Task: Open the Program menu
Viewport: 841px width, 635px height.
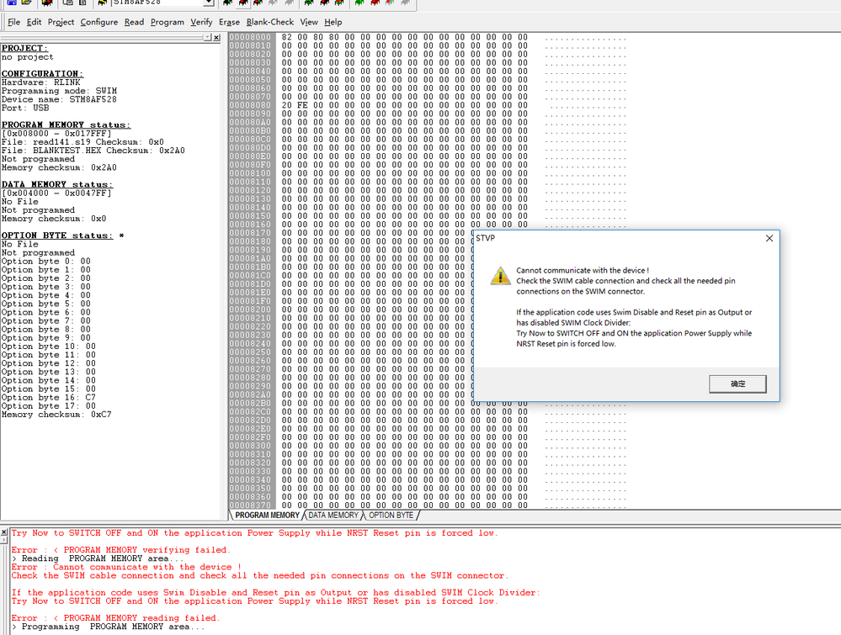Action: (x=167, y=22)
